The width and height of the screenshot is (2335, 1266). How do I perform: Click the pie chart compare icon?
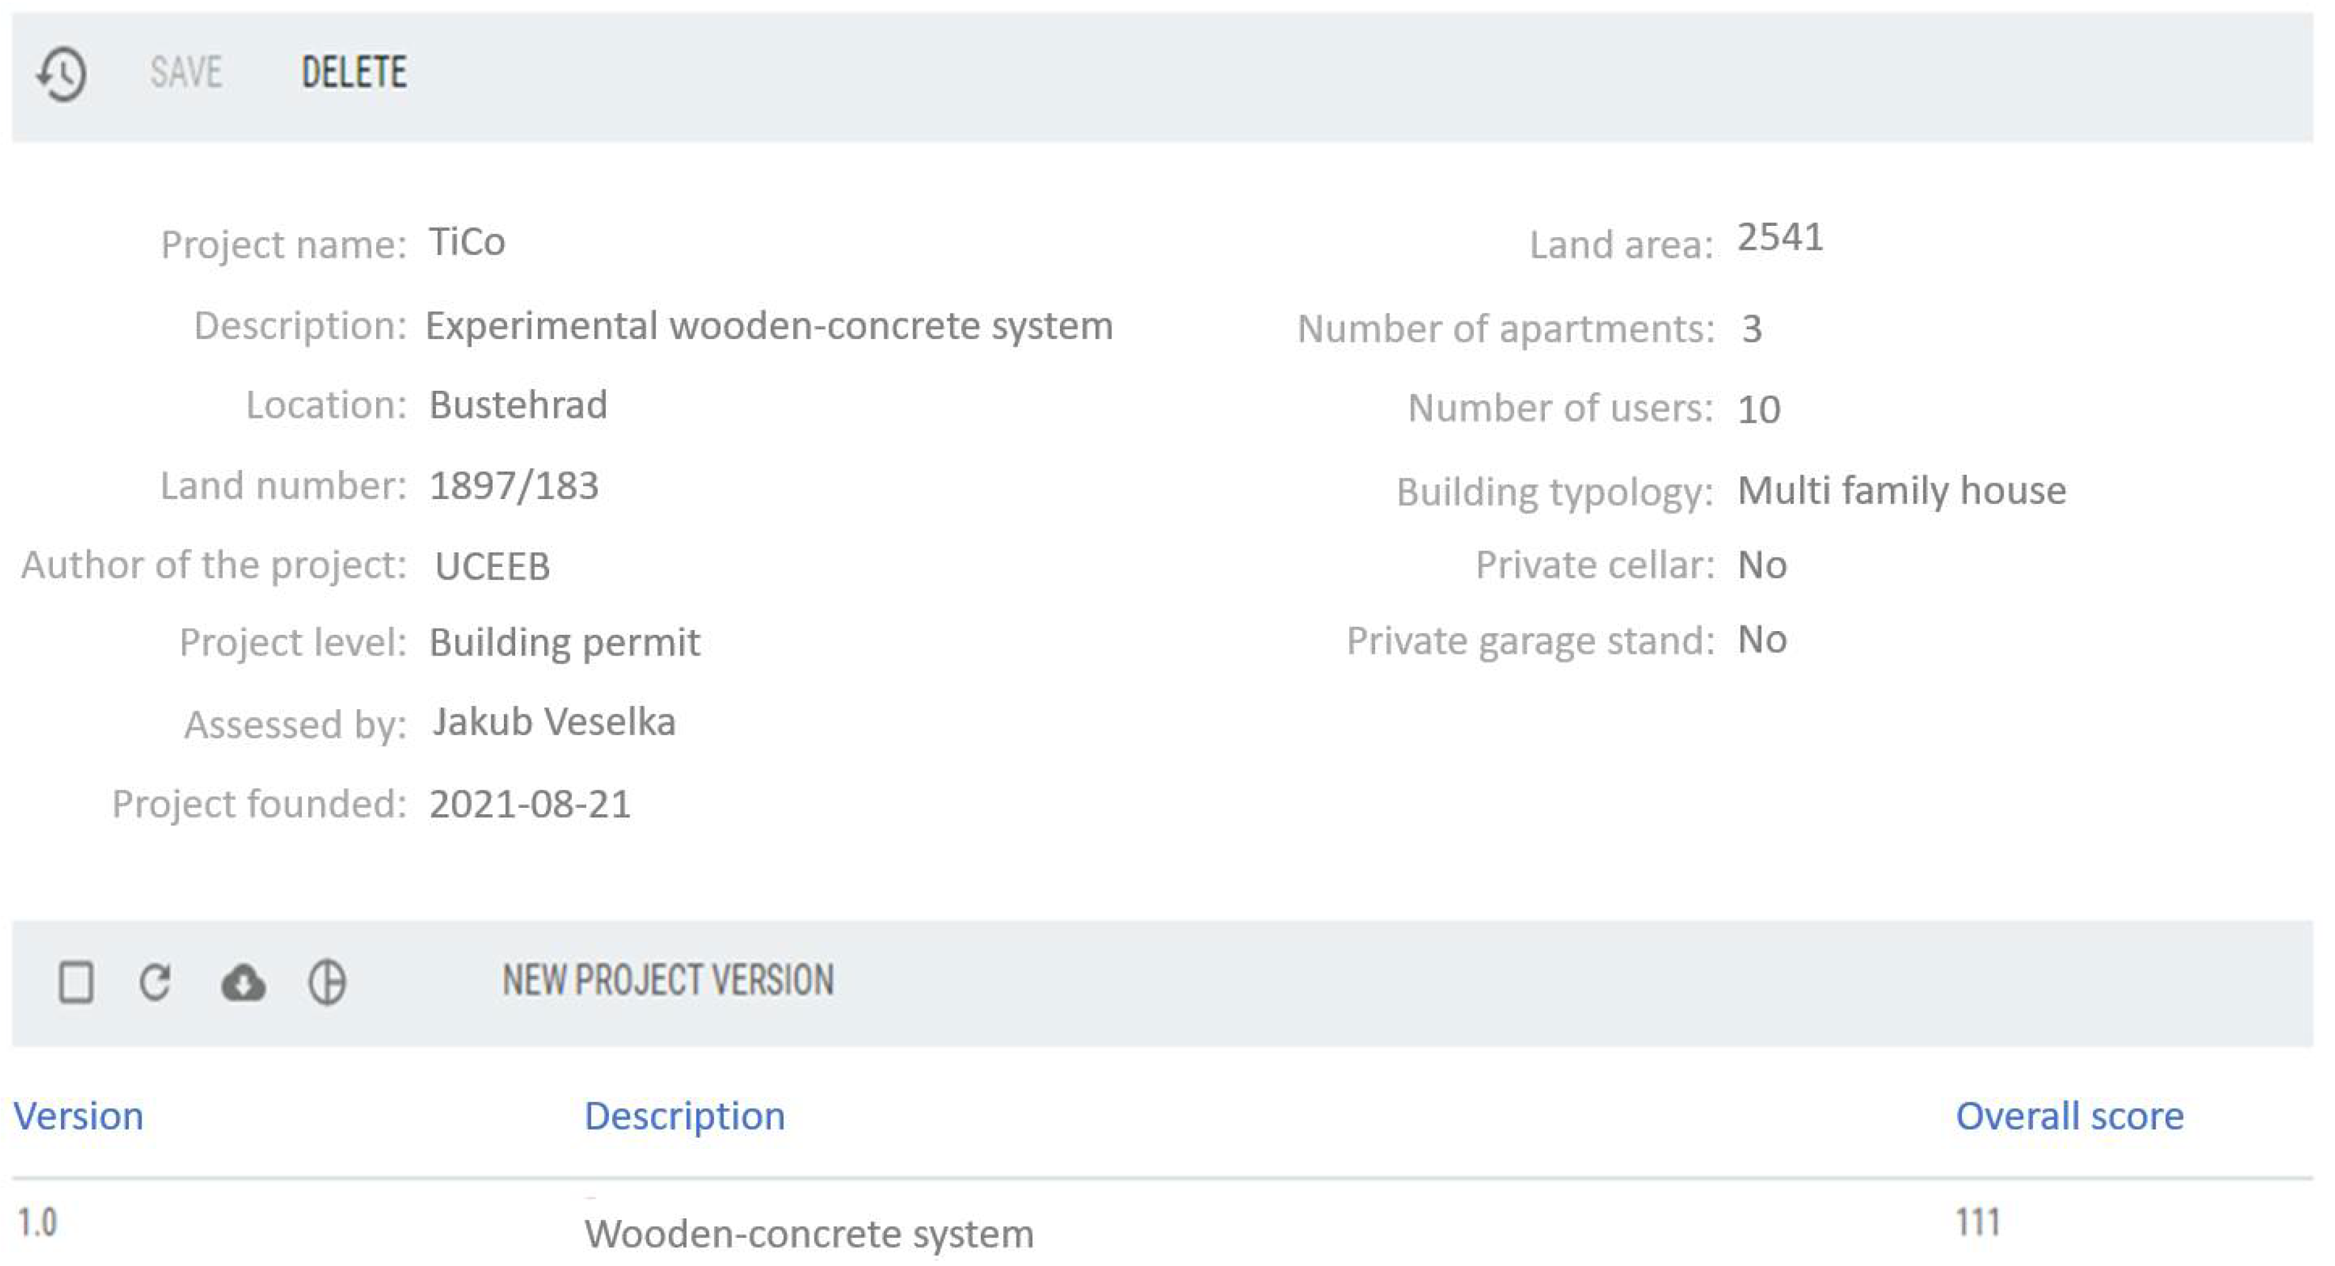(326, 982)
